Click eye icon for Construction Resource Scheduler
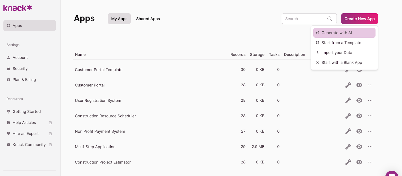This screenshot has width=402, height=176. pyautogui.click(x=359, y=116)
